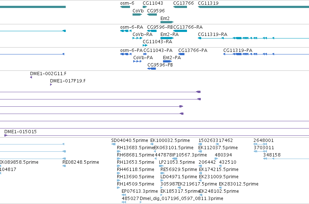The width and height of the screenshot is (309, 204).
Task: Select the 348158 EST feature
Action: coord(286,159)
